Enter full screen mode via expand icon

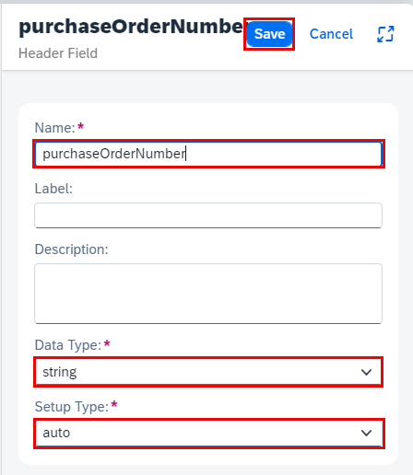(385, 34)
